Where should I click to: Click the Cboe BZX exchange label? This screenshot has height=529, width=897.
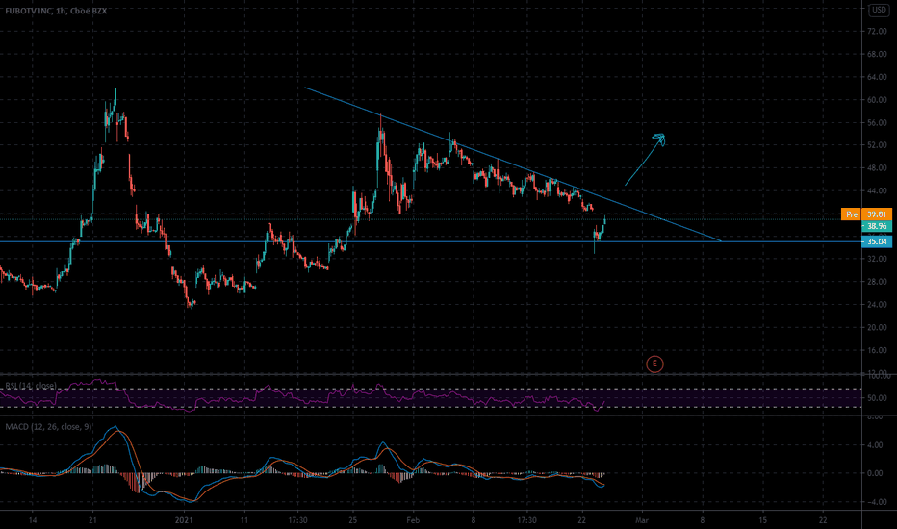click(87, 11)
